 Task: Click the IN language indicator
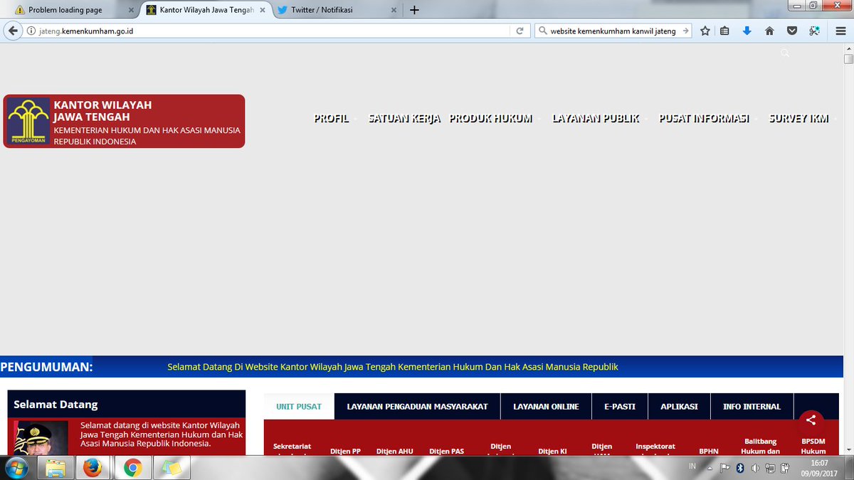692,466
